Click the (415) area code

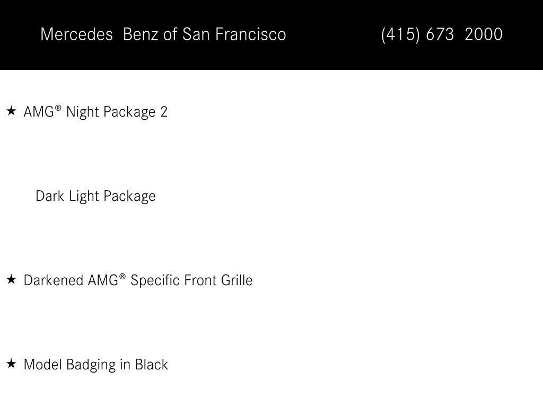click(x=400, y=34)
